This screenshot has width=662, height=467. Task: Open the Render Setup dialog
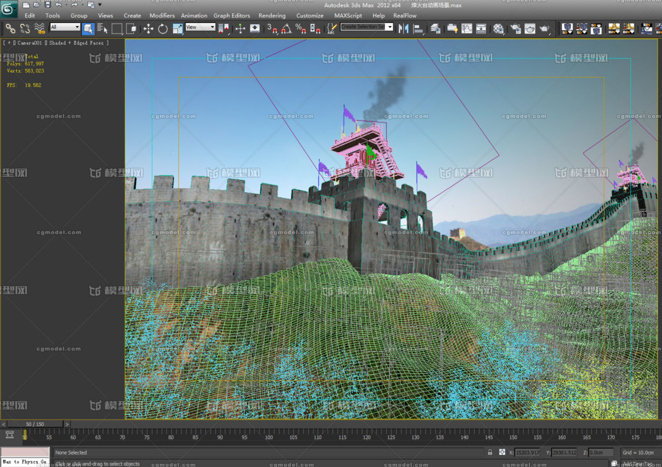coord(516,28)
